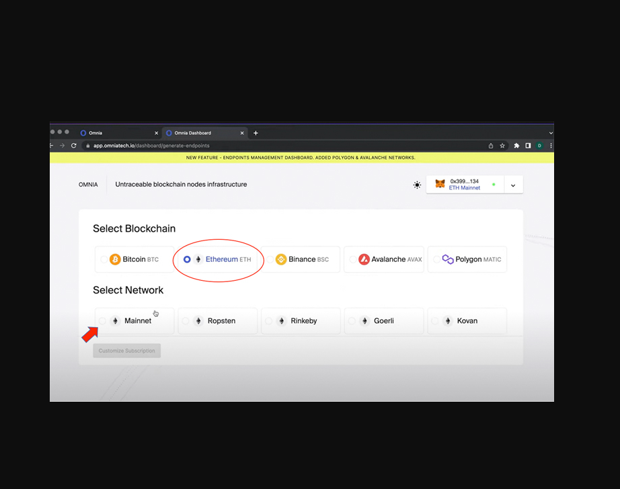This screenshot has width=620, height=489.
Task: Click the wallet address 0x399...134
Action: point(464,181)
